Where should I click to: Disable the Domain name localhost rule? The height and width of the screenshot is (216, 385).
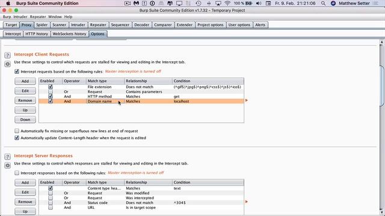pos(51,101)
